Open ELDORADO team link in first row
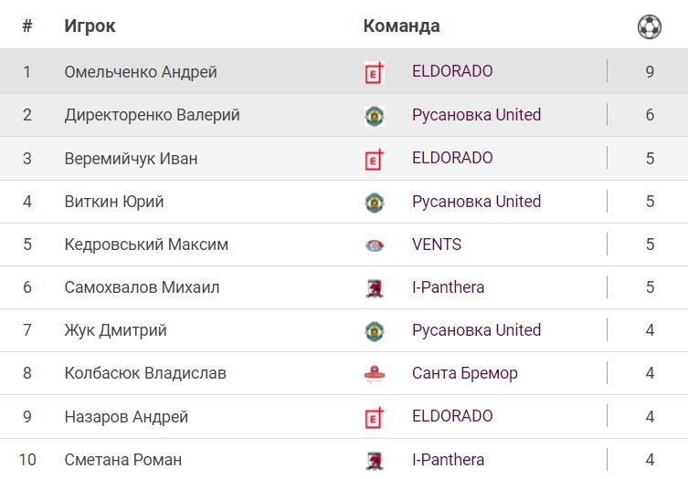688x479 pixels. [x=452, y=71]
